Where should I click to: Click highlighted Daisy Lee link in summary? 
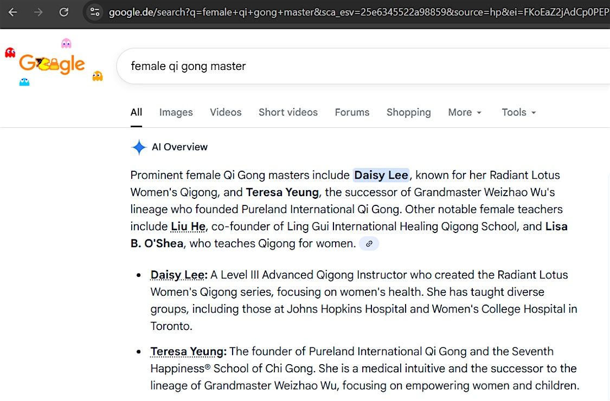point(381,175)
